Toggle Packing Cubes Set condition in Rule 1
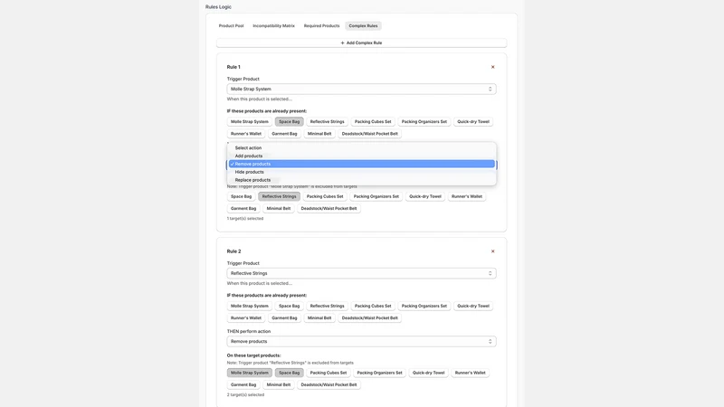The width and height of the screenshot is (724, 407). [x=373, y=122]
